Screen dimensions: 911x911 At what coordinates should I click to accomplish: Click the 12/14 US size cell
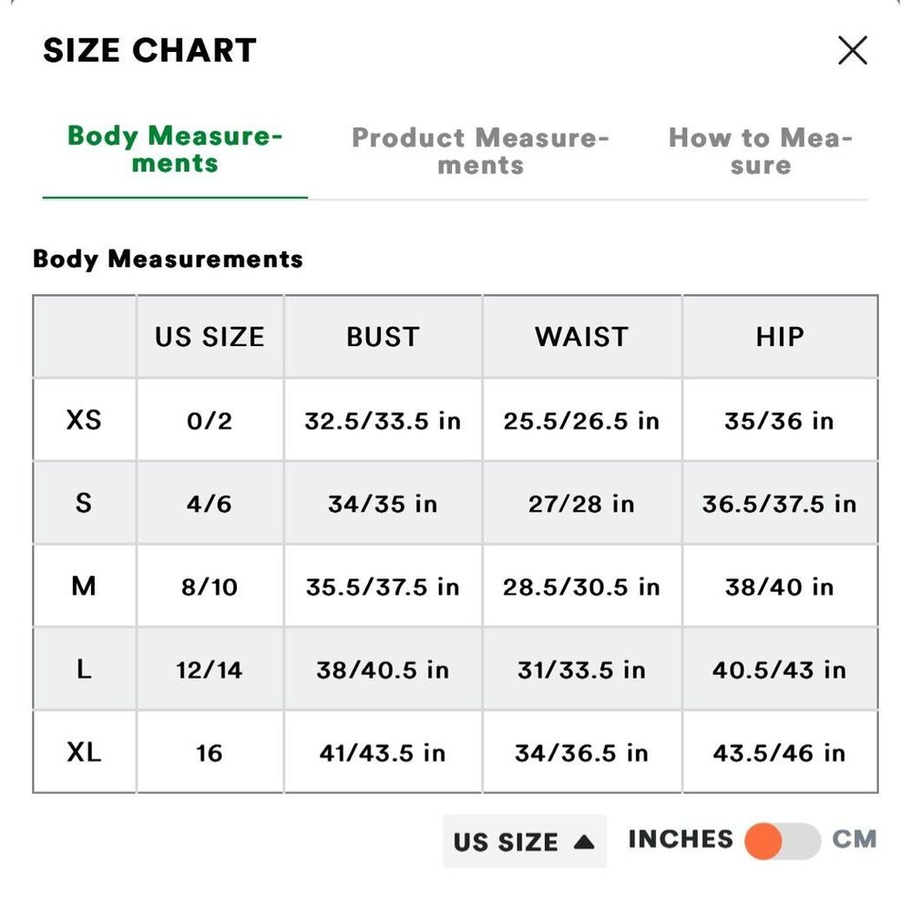pos(210,670)
